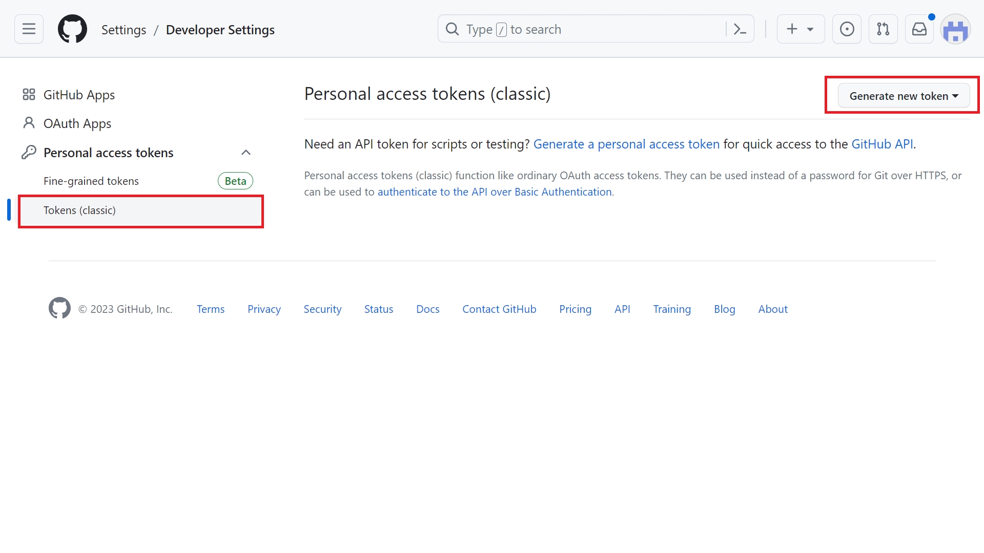
Task: Click the GitHub Octocat logo in the header
Action: (72, 29)
